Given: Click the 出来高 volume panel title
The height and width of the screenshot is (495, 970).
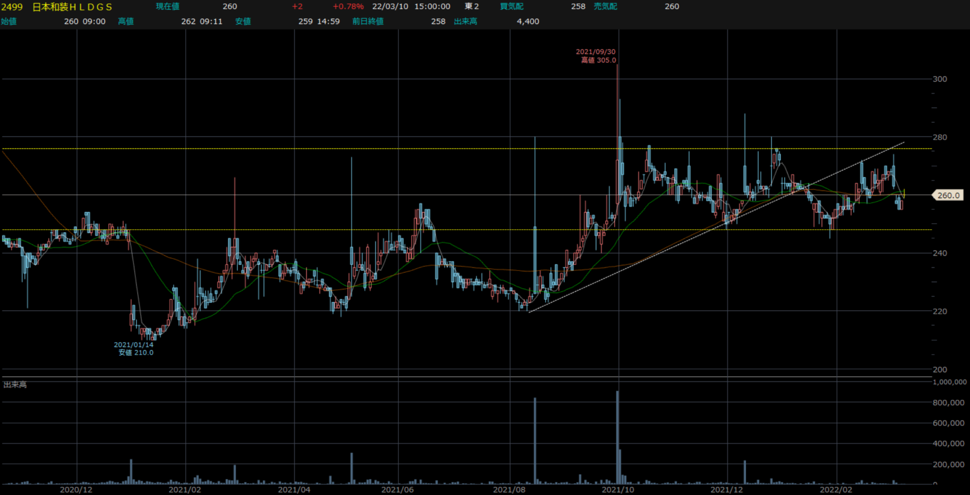Looking at the screenshot, I should pyautogui.click(x=15, y=384).
